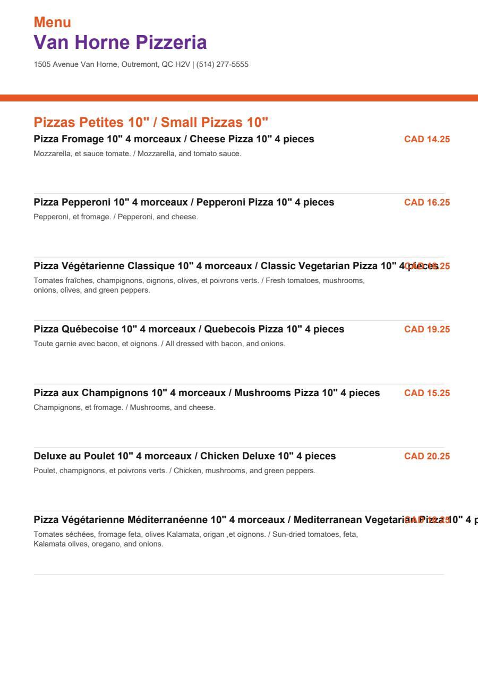The width and height of the screenshot is (478, 676).
Task: Click the Van Horne Pizzeria title
Action: [120, 42]
